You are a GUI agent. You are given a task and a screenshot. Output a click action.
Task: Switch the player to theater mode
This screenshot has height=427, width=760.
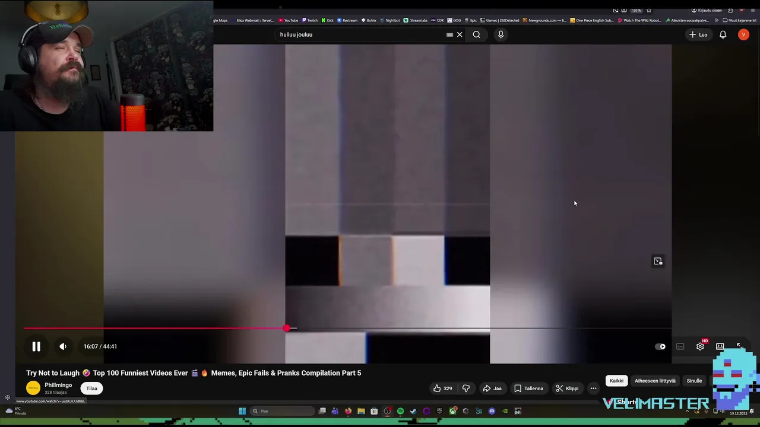pyautogui.click(x=720, y=346)
